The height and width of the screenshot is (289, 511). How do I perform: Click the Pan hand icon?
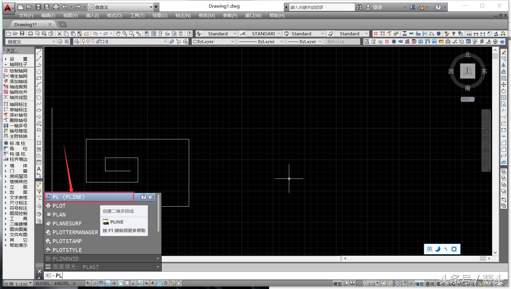coord(118,34)
